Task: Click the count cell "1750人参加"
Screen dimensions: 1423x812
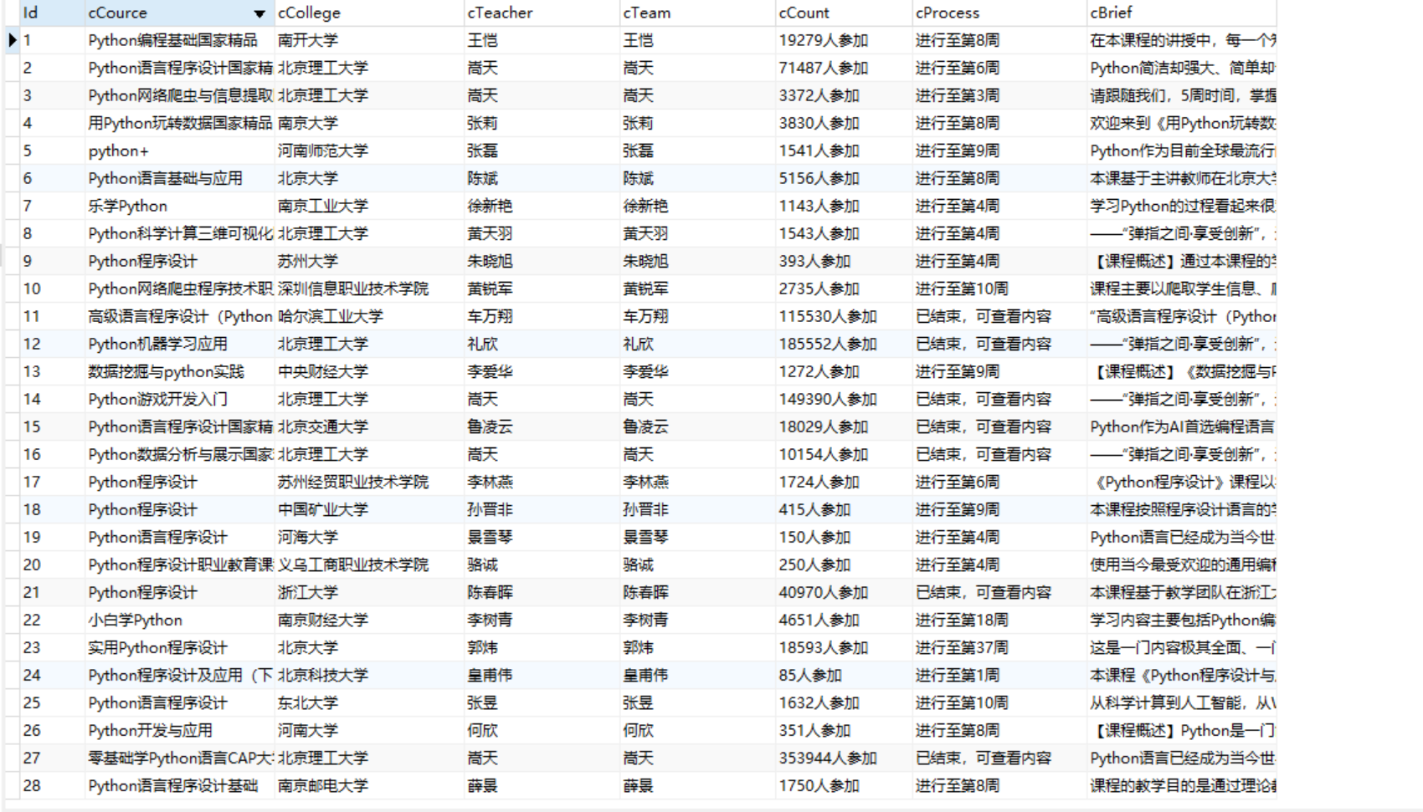Action: click(x=844, y=785)
